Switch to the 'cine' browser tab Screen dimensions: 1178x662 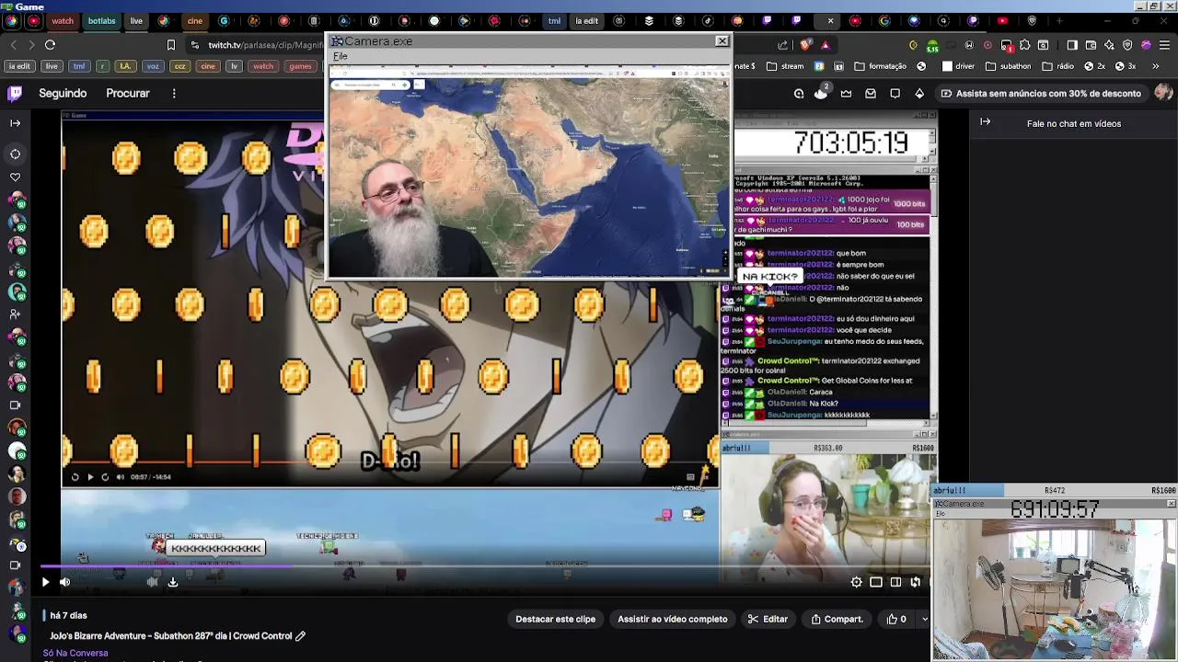coord(195,21)
